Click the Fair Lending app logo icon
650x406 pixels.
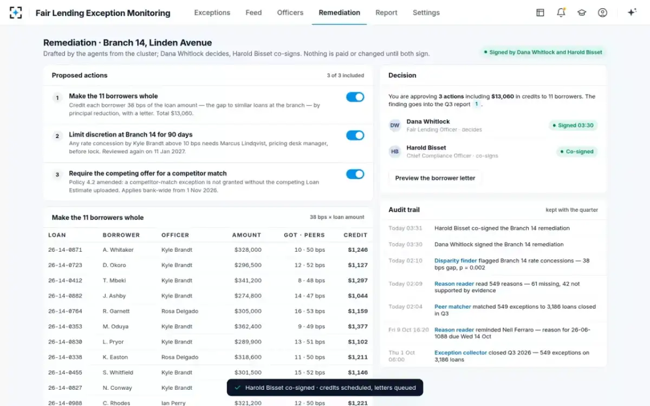point(16,12)
